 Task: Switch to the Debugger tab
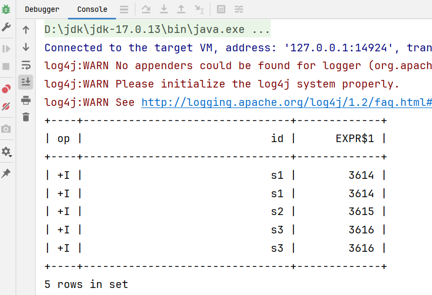[42, 9]
